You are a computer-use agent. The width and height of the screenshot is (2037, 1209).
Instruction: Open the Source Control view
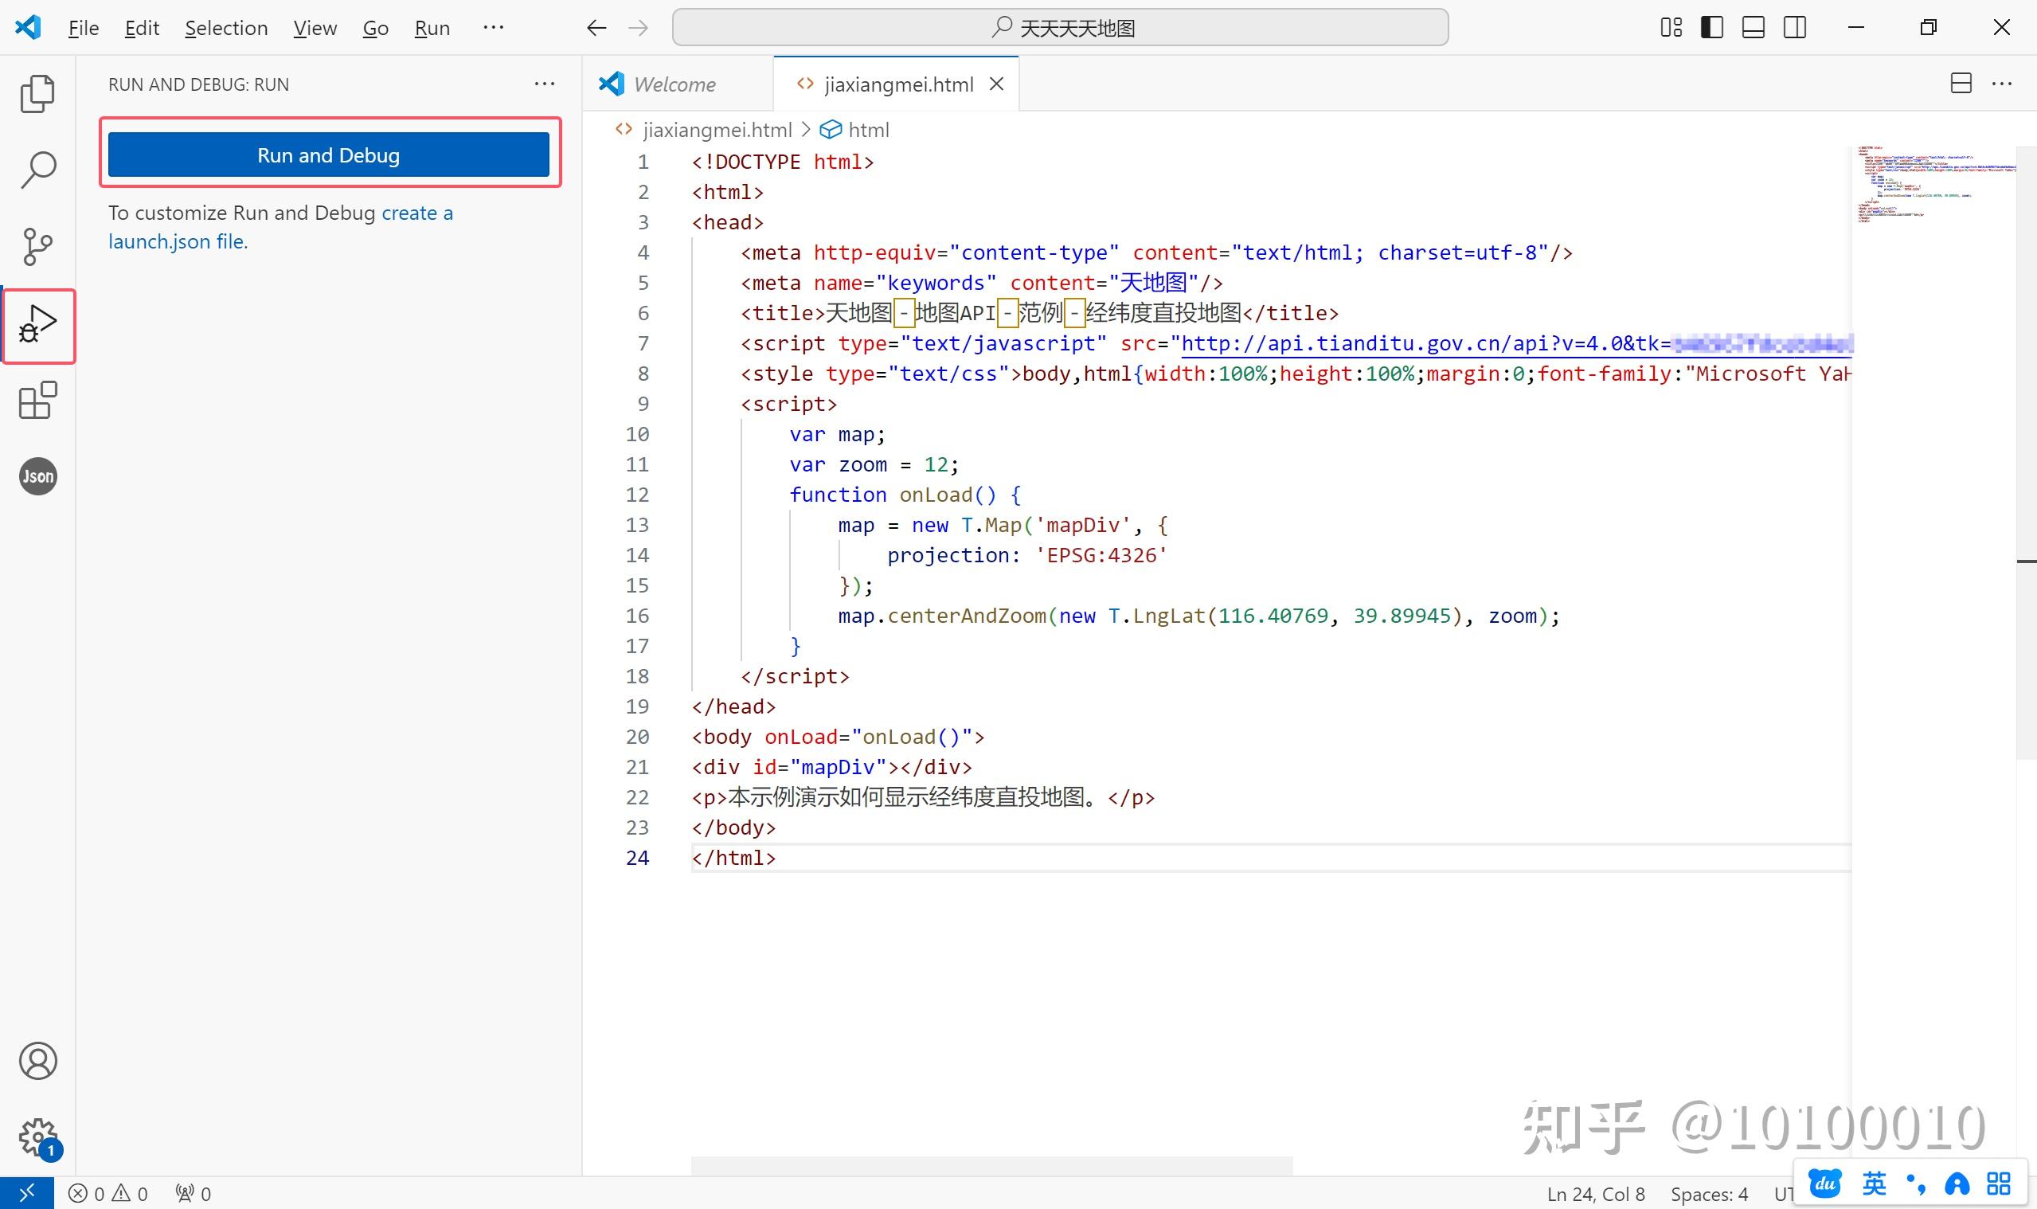[37, 245]
